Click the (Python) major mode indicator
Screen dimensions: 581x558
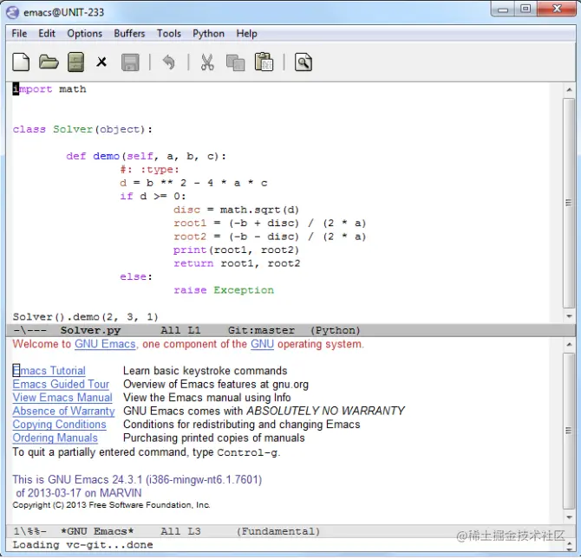pyautogui.click(x=336, y=330)
